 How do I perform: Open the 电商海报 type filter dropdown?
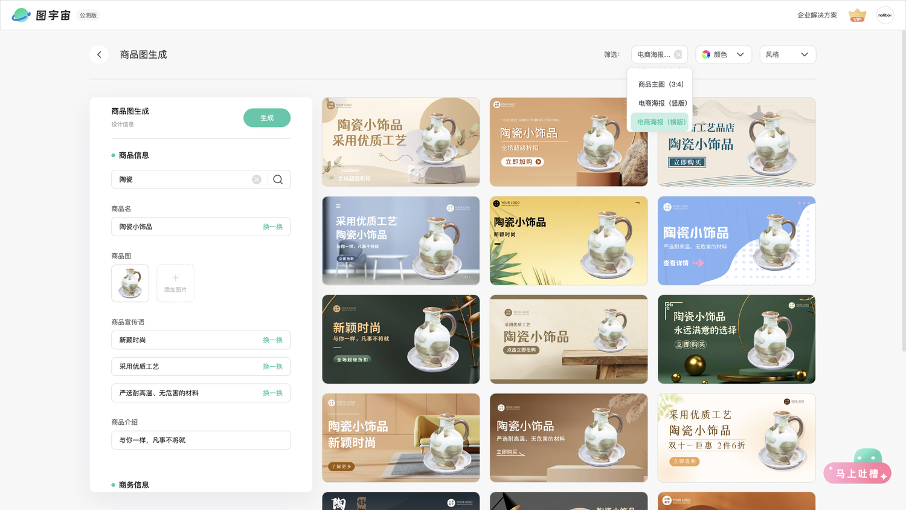click(x=660, y=54)
